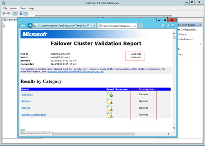Open a new blank IE tab

click(x=140, y=26)
